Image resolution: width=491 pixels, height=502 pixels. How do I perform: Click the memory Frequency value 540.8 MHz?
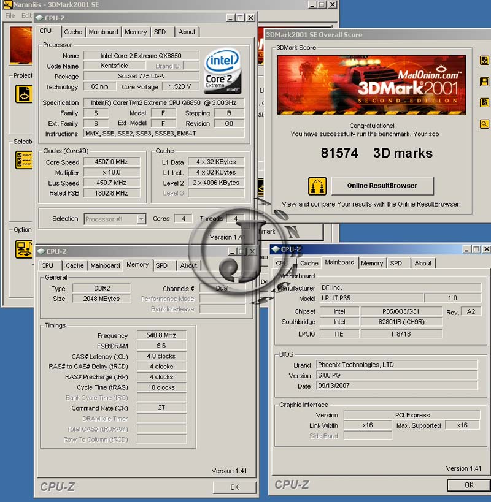point(161,335)
